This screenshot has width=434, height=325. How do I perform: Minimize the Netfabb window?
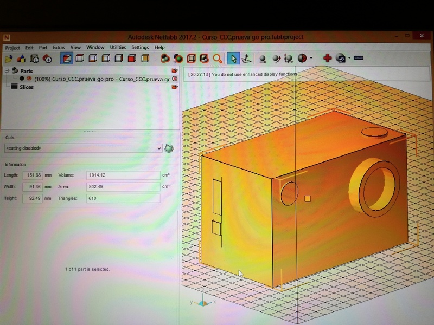pyautogui.click(x=397, y=36)
